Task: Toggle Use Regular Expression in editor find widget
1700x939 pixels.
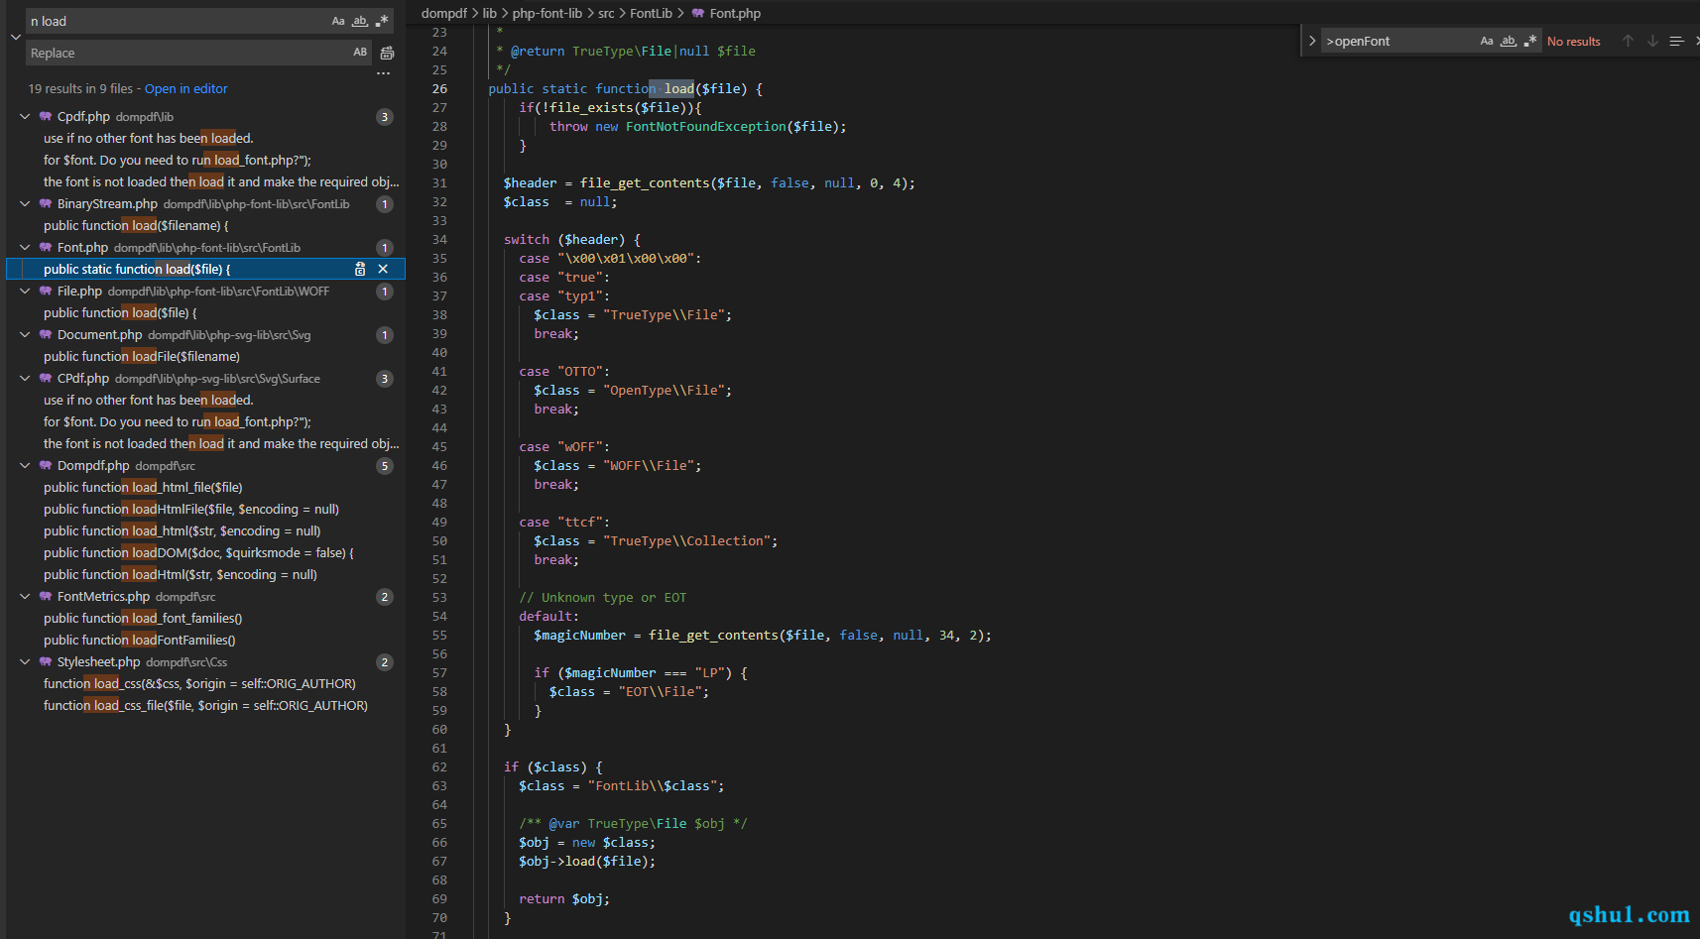Action: pos(1530,41)
